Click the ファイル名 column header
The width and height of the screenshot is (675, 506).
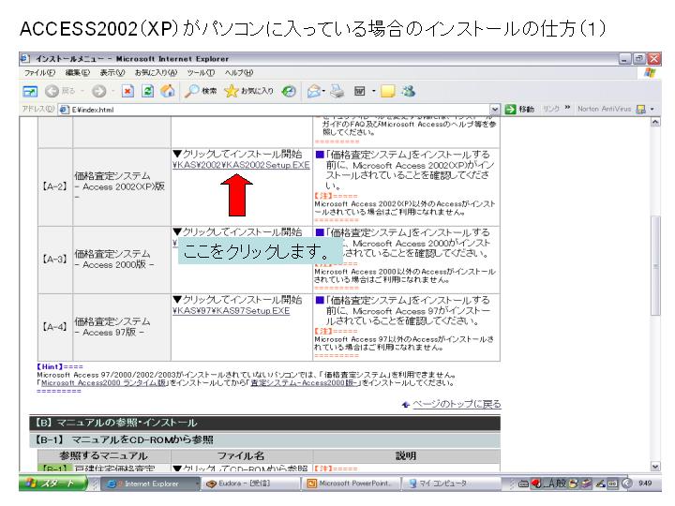click(241, 455)
